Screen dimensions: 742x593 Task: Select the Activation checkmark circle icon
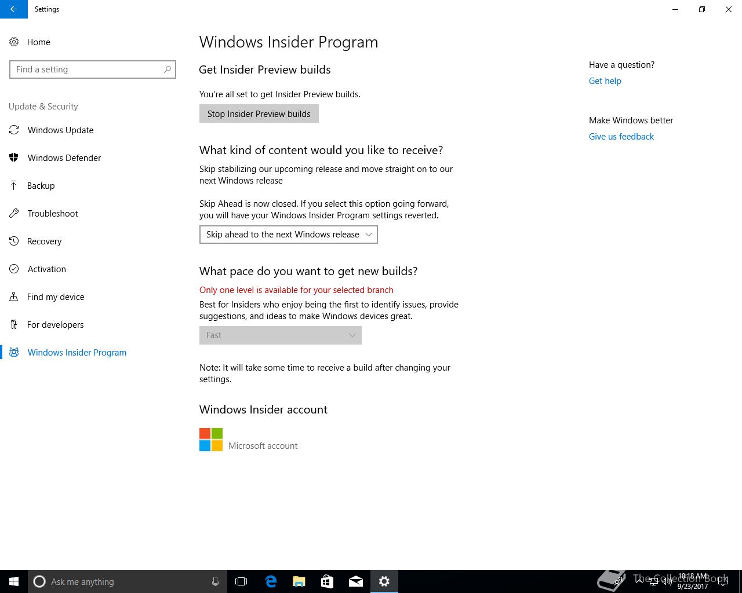(x=14, y=269)
